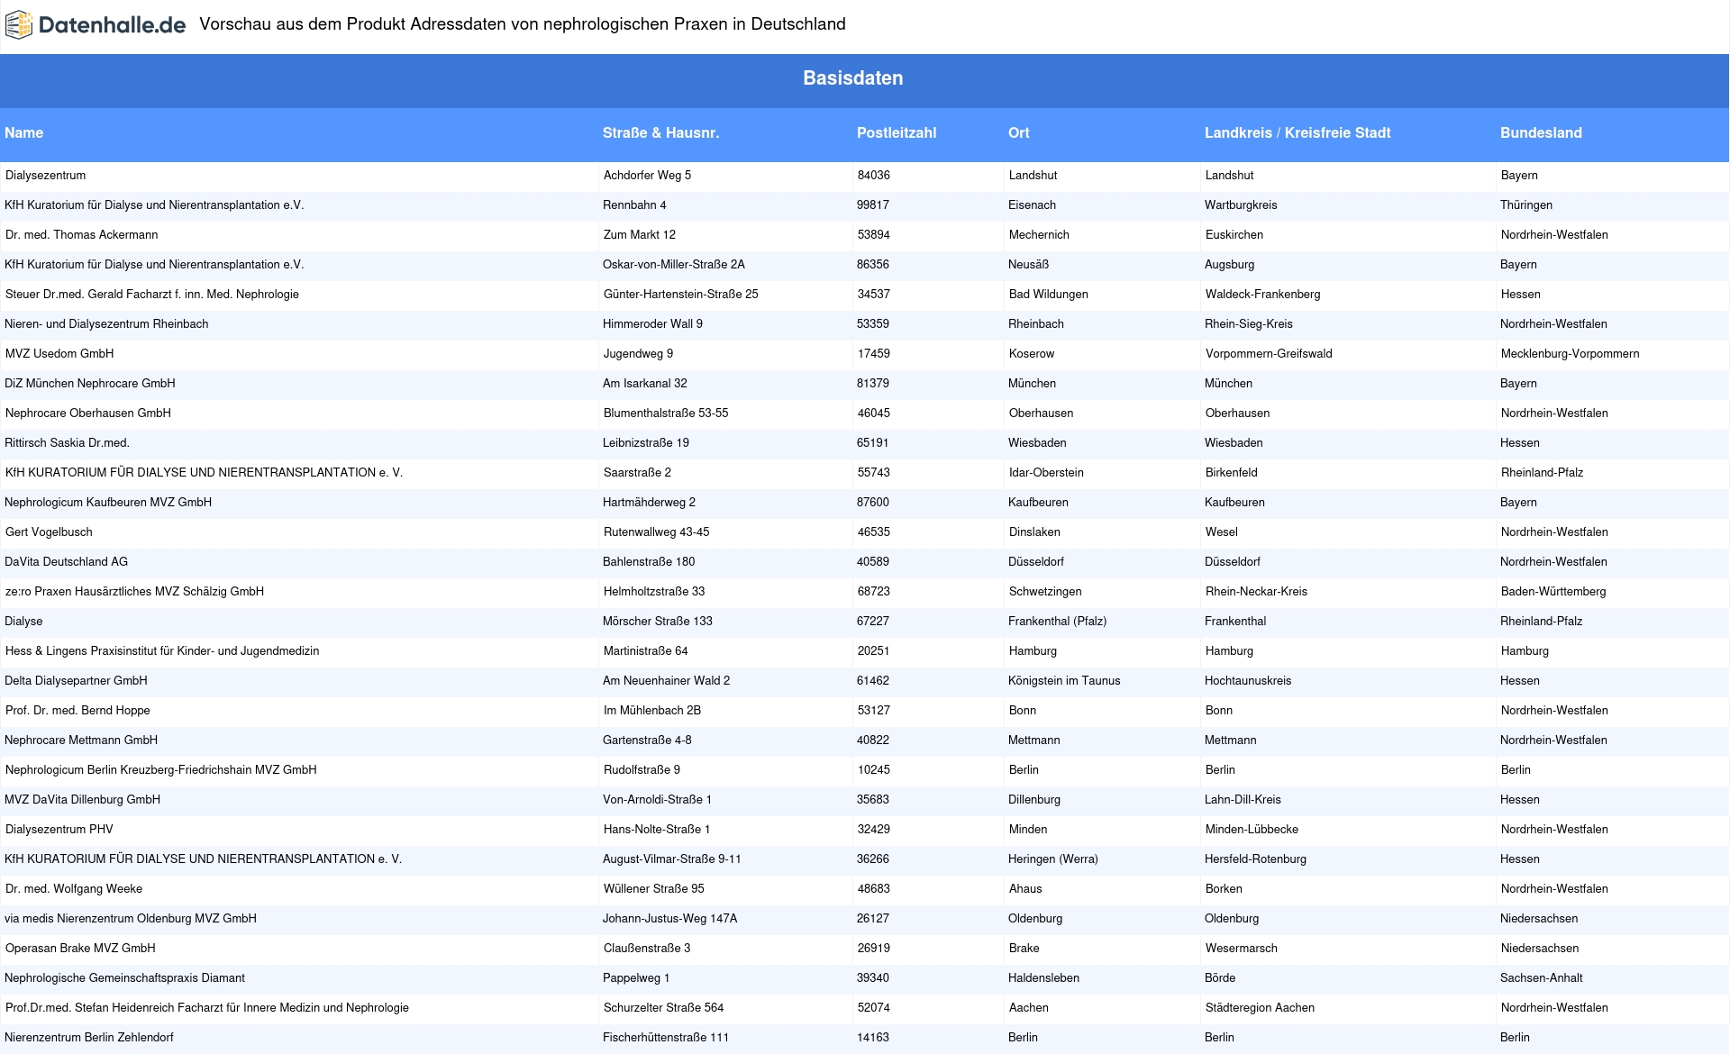Select Blumenthalstraße 53-55 address
Screen dimensions: 1730x1054
click(x=666, y=413)
